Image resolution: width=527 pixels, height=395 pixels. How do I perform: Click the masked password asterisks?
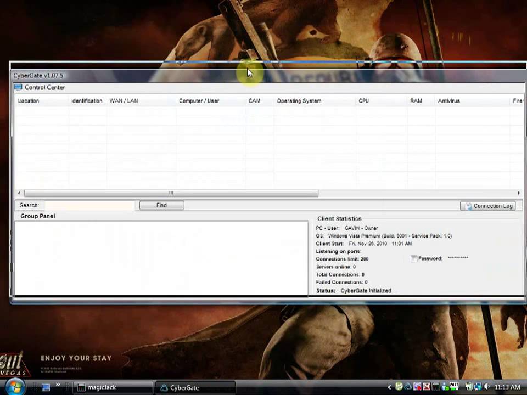(458, 258)
